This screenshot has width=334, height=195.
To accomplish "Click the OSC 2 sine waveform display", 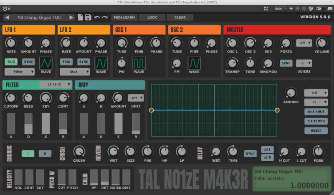I will [194, 63].
